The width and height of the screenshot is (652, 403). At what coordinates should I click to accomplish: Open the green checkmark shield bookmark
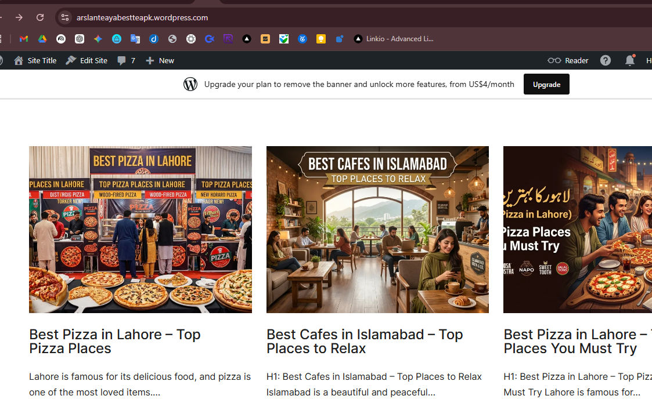pyautogui.click(x=284, y=39)
